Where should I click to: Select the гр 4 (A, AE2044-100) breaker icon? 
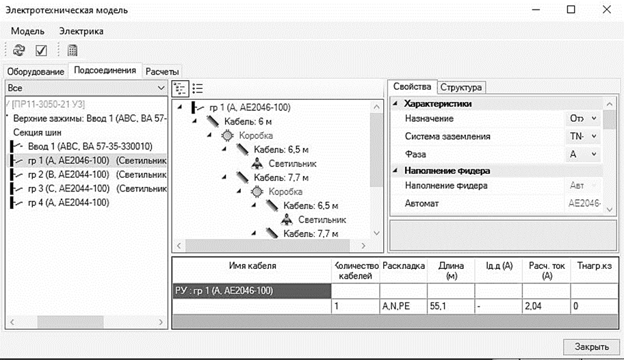click(x=16, y=203)
